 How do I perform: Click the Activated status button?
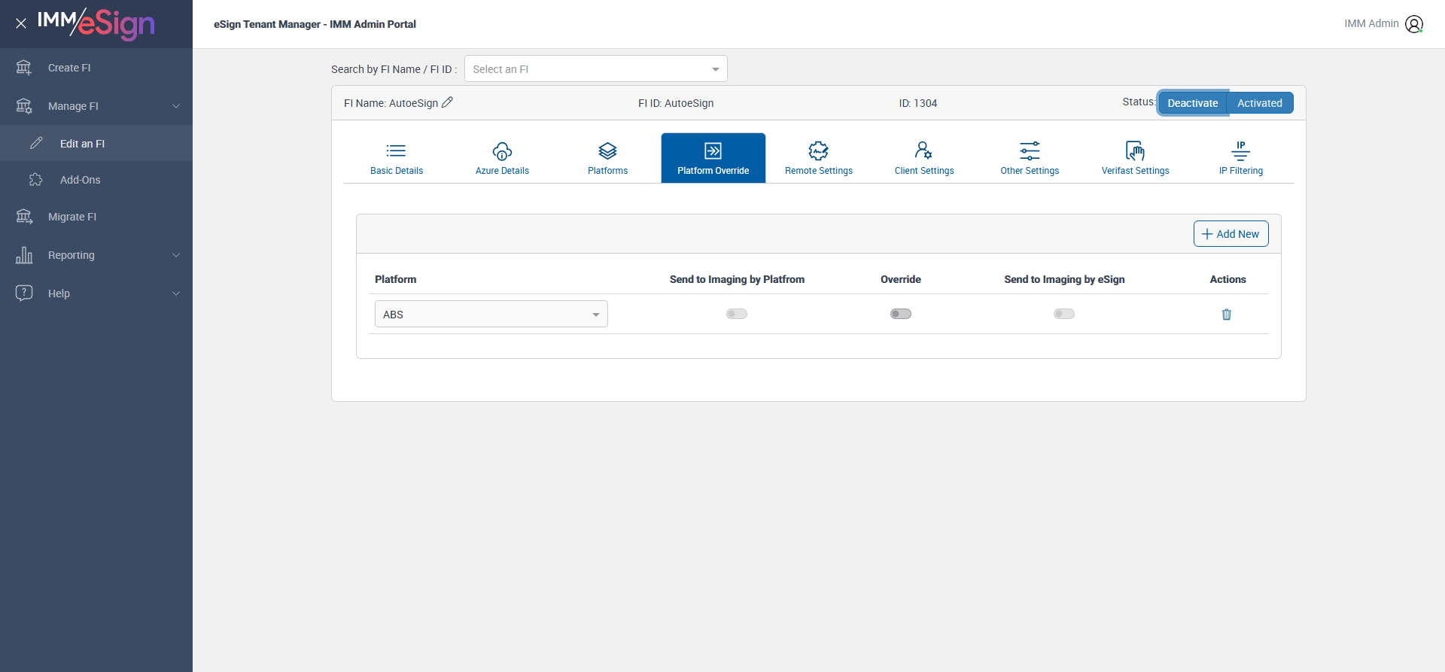click(1260, 103)
